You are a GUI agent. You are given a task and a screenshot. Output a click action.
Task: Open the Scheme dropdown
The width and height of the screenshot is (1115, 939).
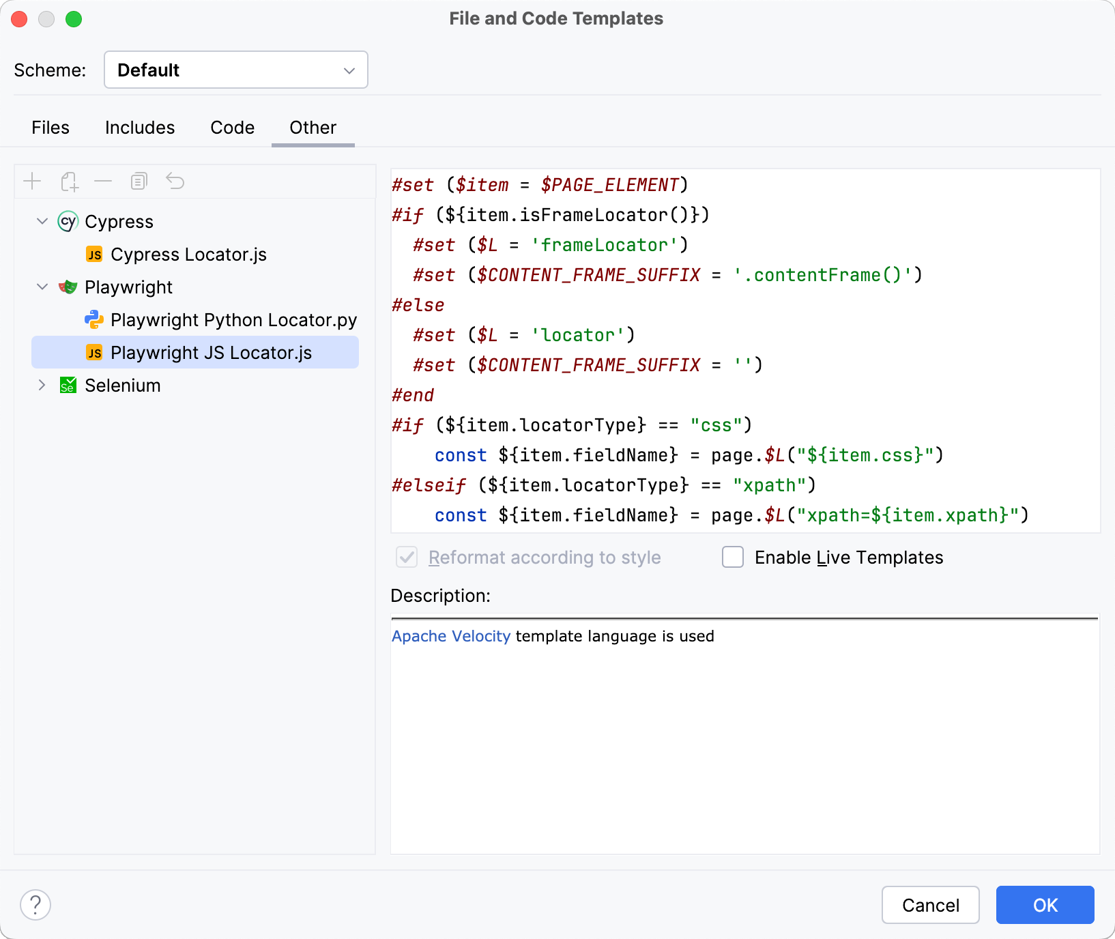pos(235,70)
